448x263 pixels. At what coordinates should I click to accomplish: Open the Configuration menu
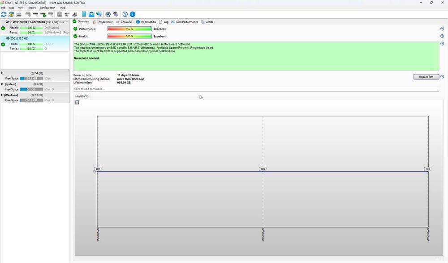47,8
